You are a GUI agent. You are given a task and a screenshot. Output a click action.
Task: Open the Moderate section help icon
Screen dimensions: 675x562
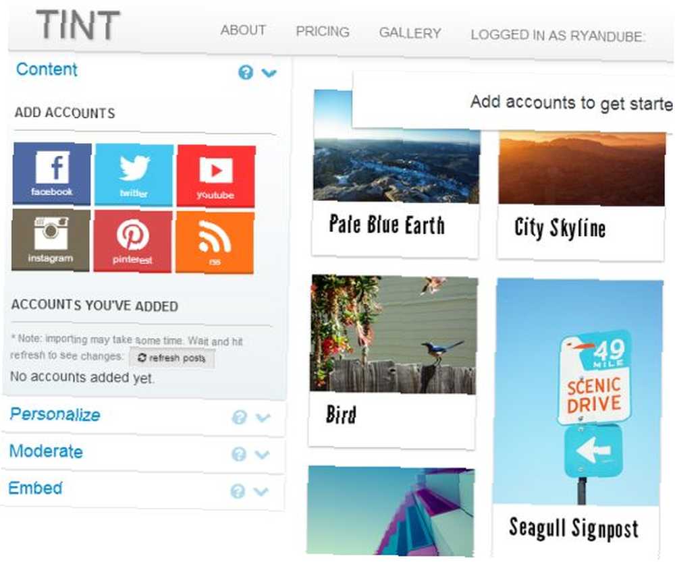point(239,454)
